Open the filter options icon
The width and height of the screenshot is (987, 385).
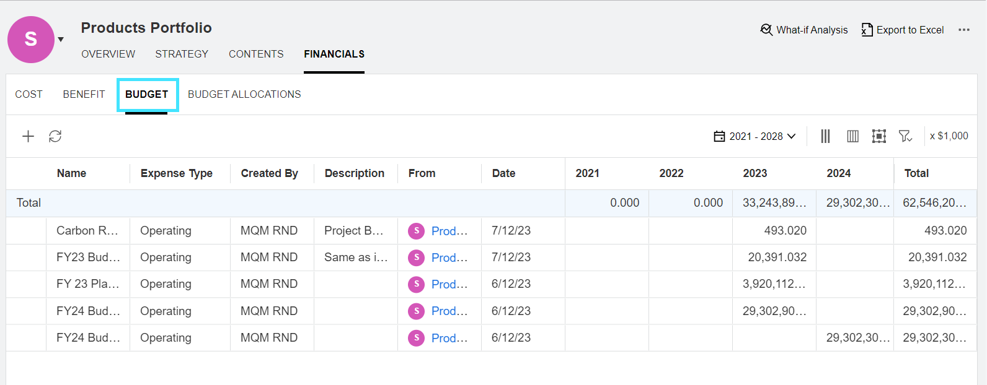pyautogui.click(x=905, y=136)
